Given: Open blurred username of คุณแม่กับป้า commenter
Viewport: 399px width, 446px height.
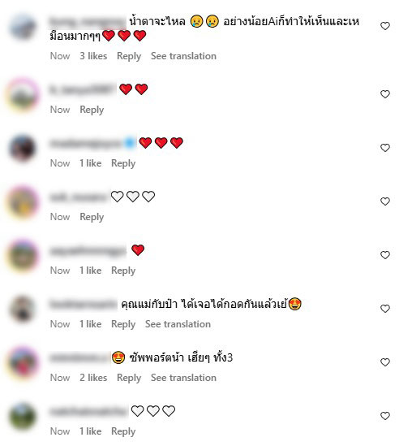Looking at the screenshot, I should [83, 304].
